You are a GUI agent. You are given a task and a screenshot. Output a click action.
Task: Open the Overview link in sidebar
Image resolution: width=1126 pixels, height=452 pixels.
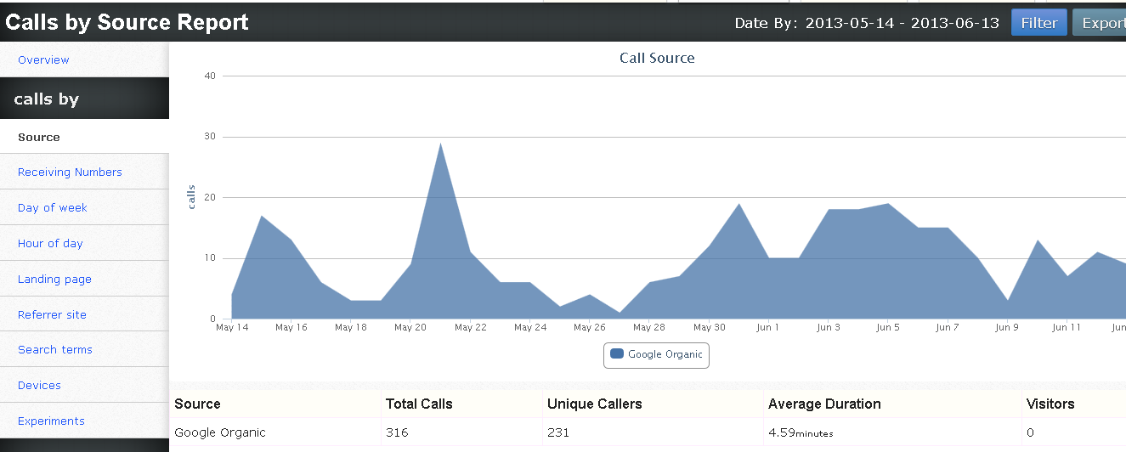[x=43, y=59]
